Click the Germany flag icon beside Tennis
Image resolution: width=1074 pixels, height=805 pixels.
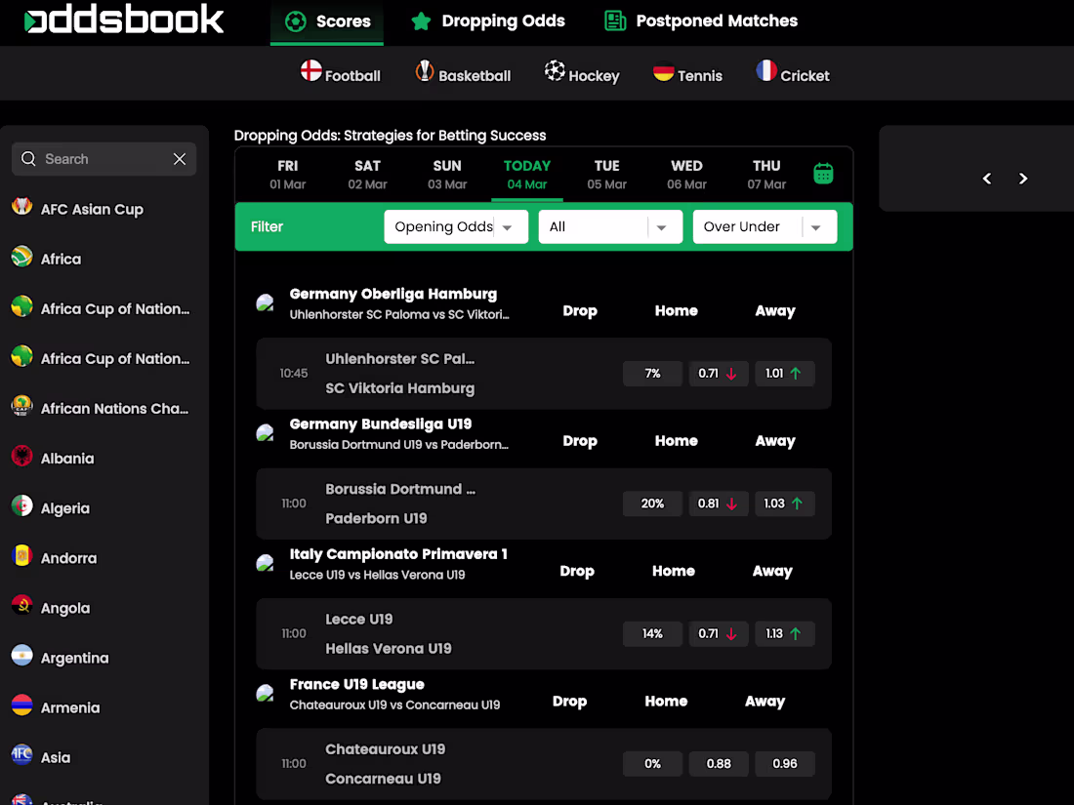(663, 70)
